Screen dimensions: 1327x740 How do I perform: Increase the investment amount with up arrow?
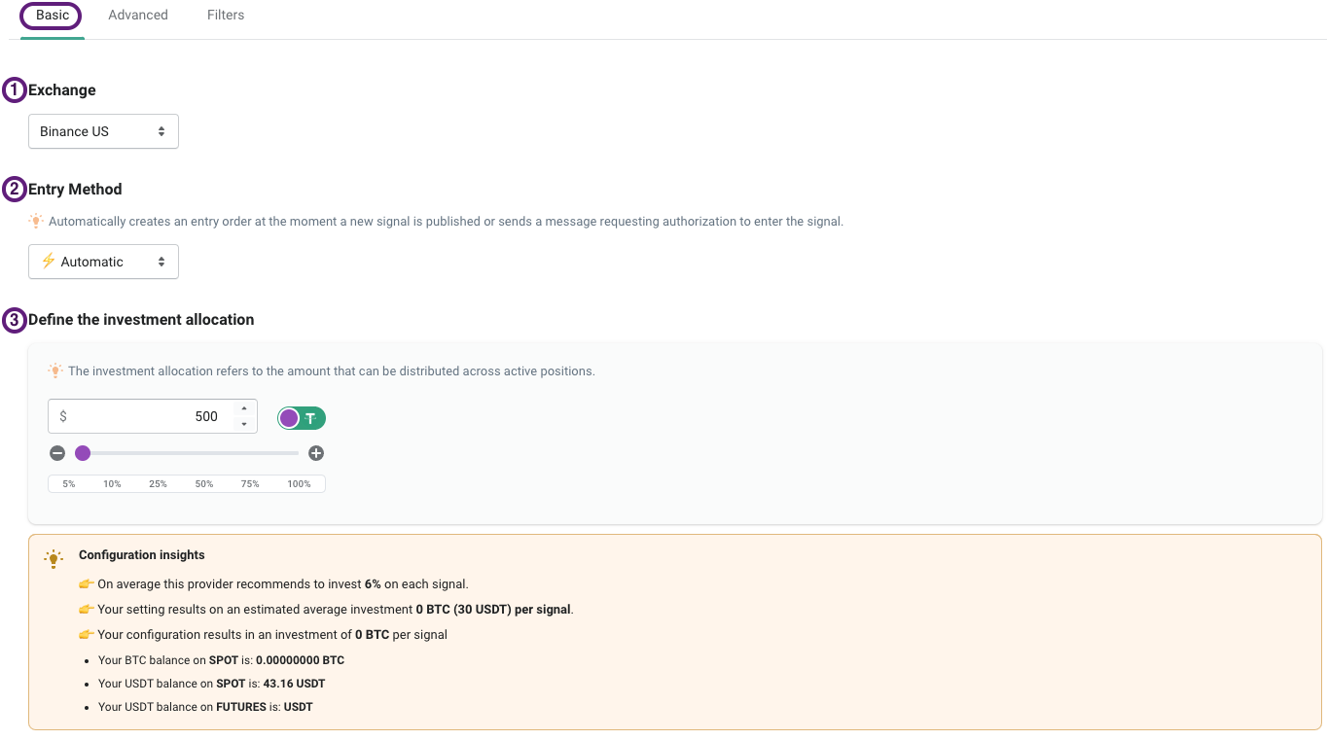[x=243, y=409]
